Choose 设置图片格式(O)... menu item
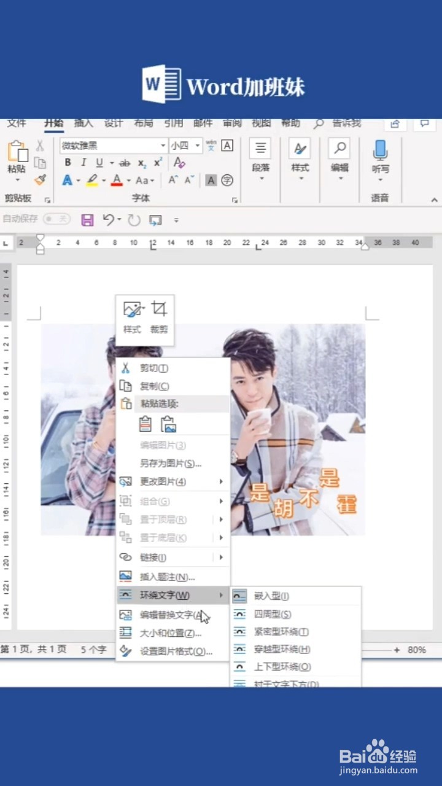442x786 pixels. [173, 652]
